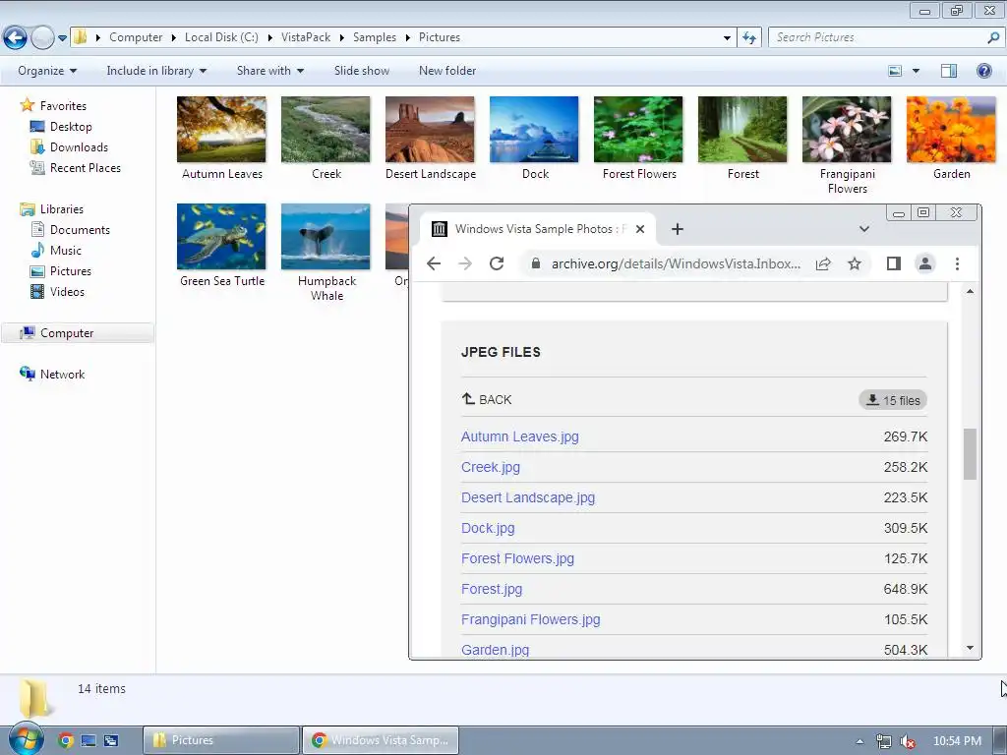Open the view options dropdown arrow

tap(916, 71)
